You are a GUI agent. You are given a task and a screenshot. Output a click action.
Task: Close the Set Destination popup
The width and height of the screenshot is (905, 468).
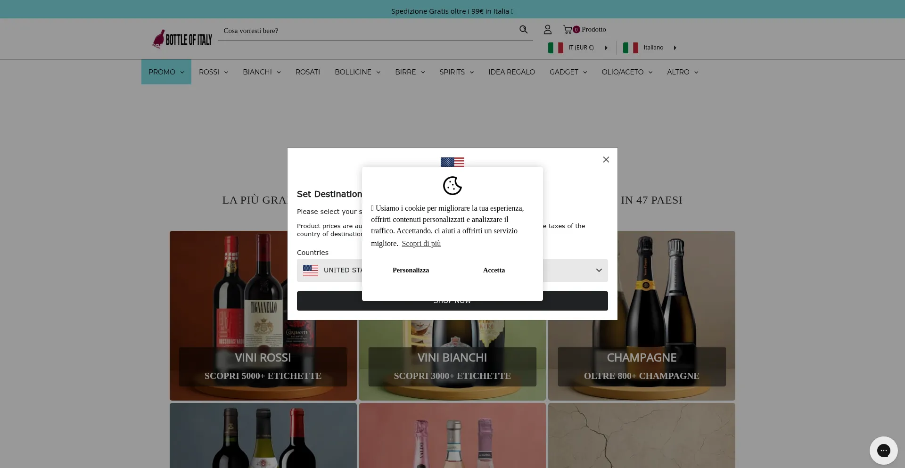point(606,160)
